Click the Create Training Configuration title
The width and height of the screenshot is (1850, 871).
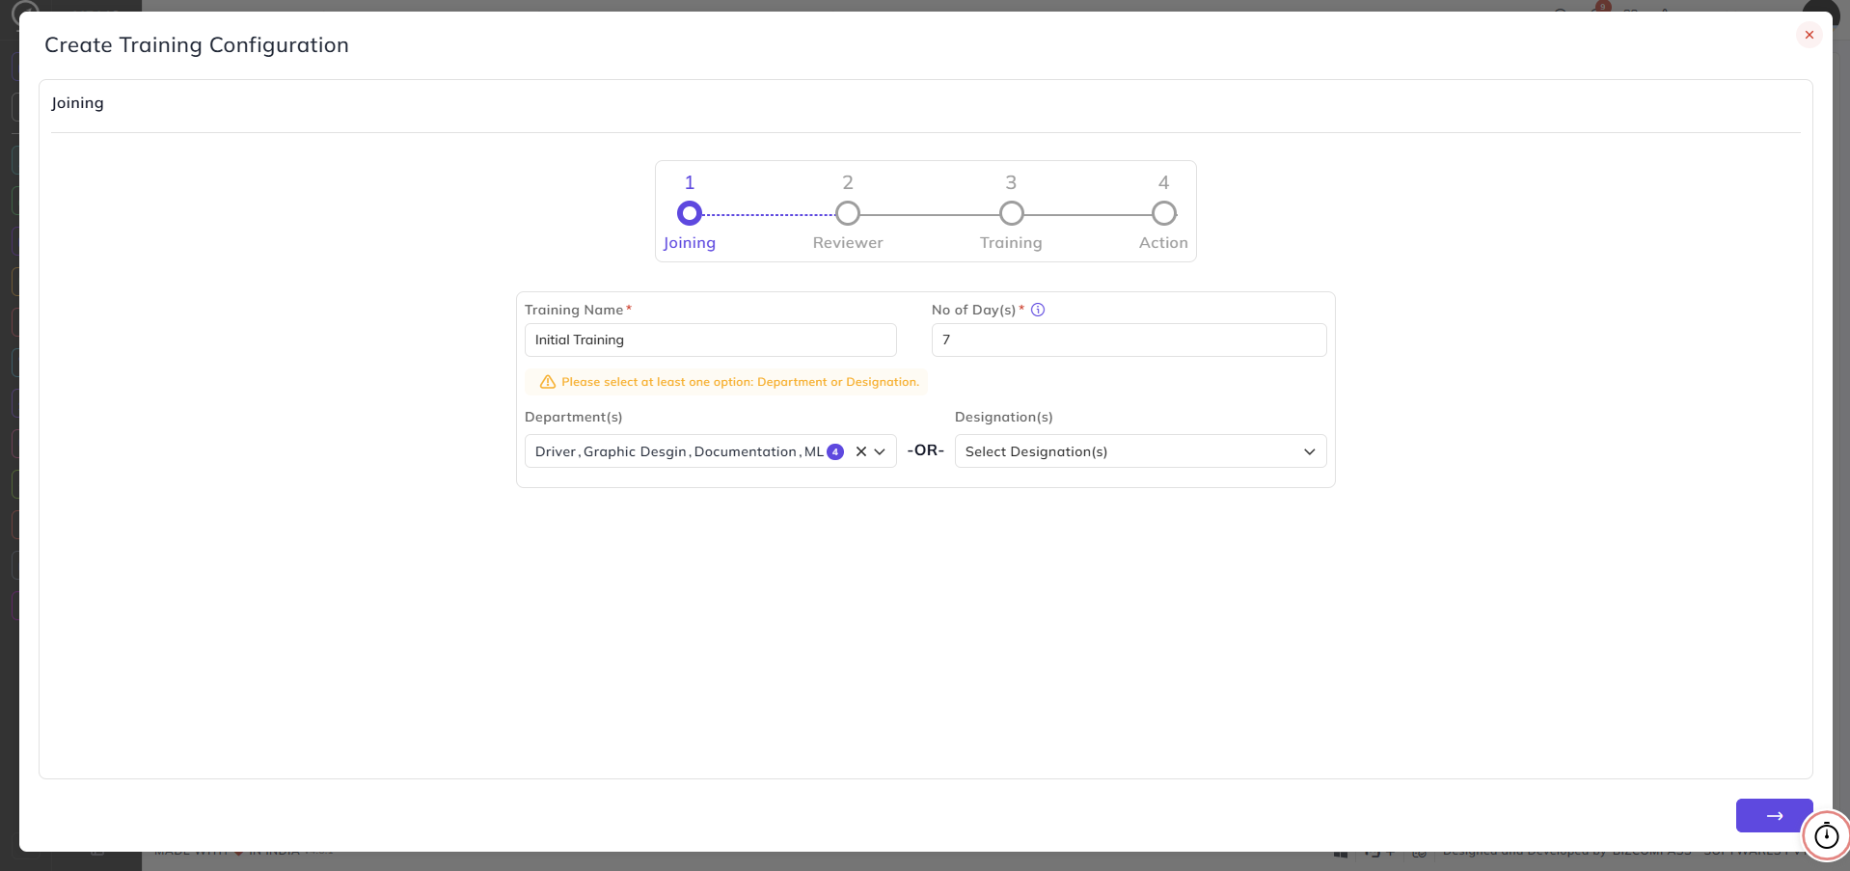coord(197,45)
